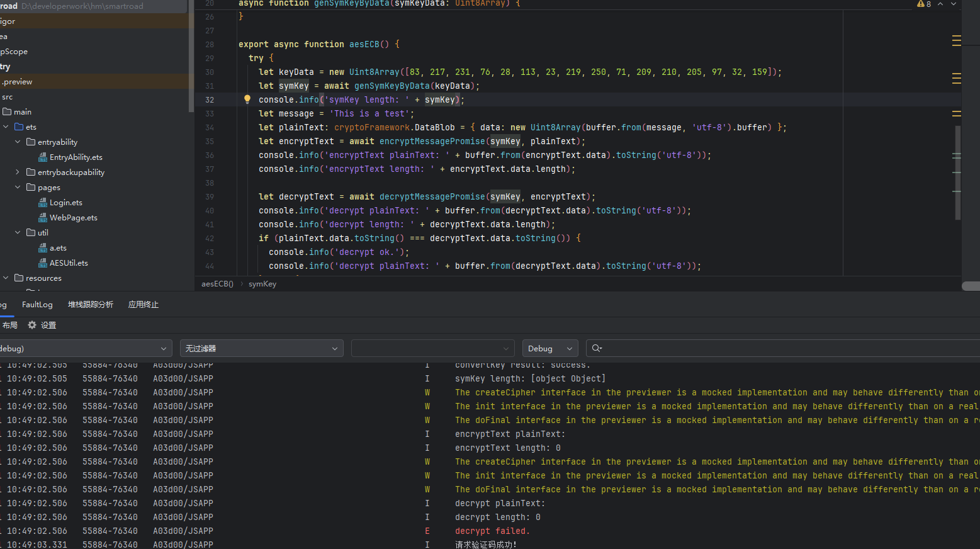Click the AESUtil.ets file icon

point(43,263)
